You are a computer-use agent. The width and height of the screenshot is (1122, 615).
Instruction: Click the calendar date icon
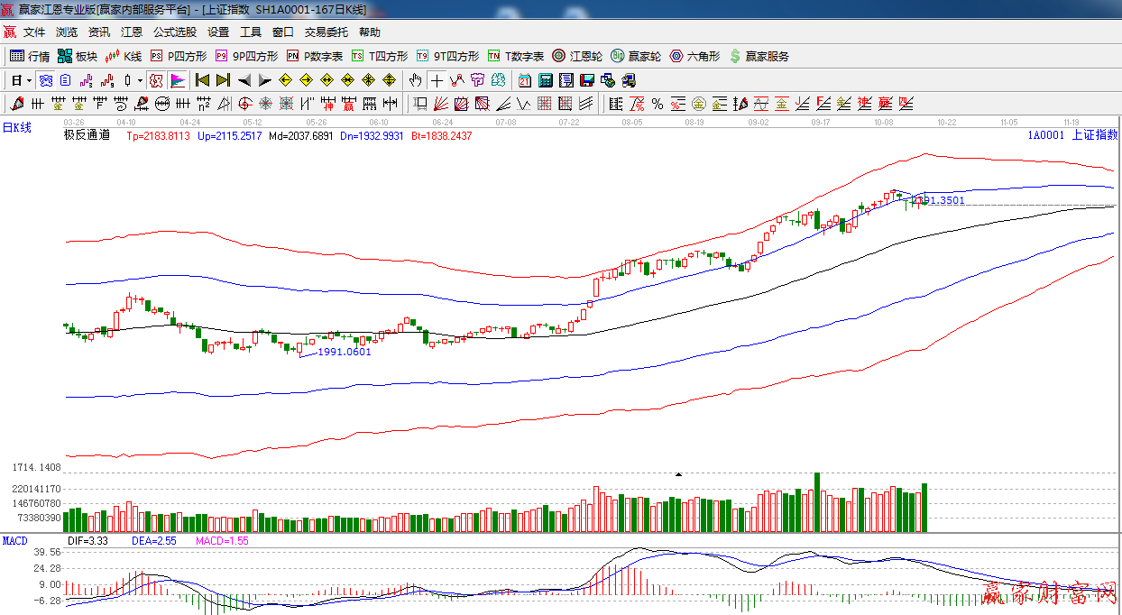click(x=525, y=80)
